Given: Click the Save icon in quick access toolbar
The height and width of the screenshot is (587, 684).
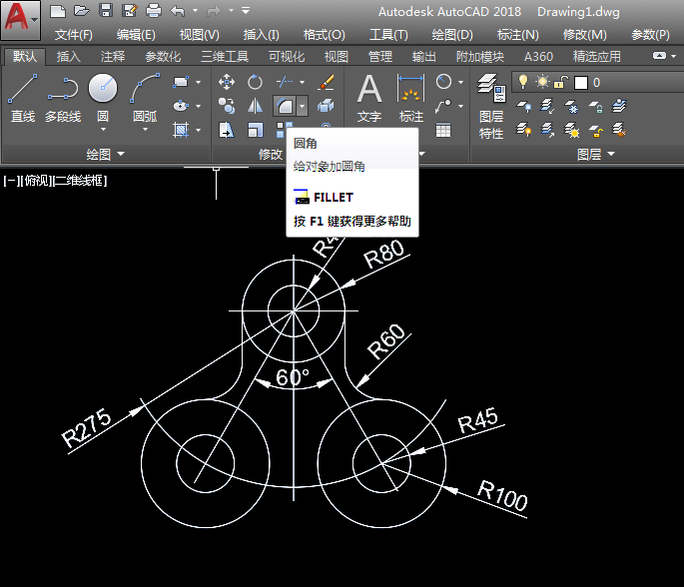Looking at the screenshot, I should (106, 11).
